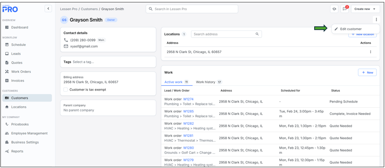Open Dashboard from the sidebar
Viewport: 385px width, 168px height.
pos(19,27)
